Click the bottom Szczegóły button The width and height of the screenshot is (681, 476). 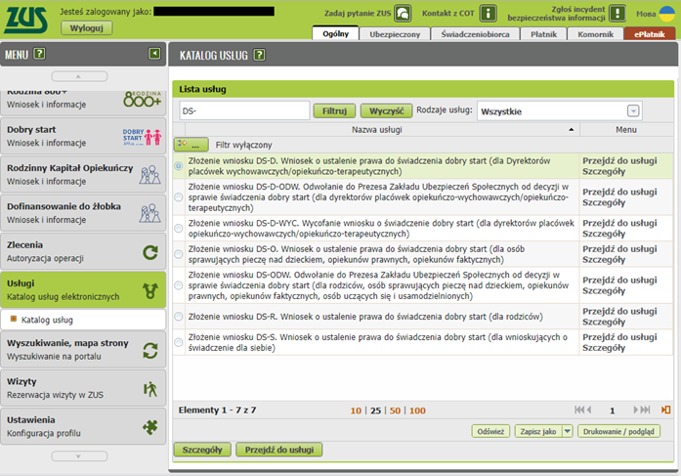click(x=202, y=450)
